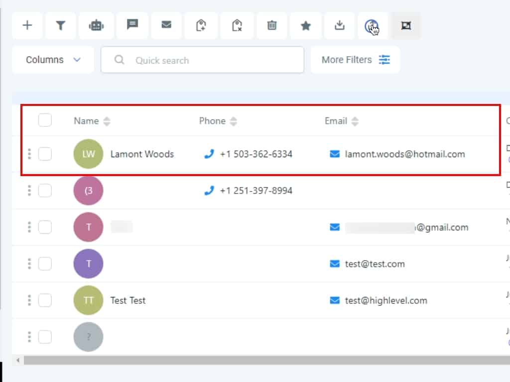Click the add tag icon

coord(201,25)
